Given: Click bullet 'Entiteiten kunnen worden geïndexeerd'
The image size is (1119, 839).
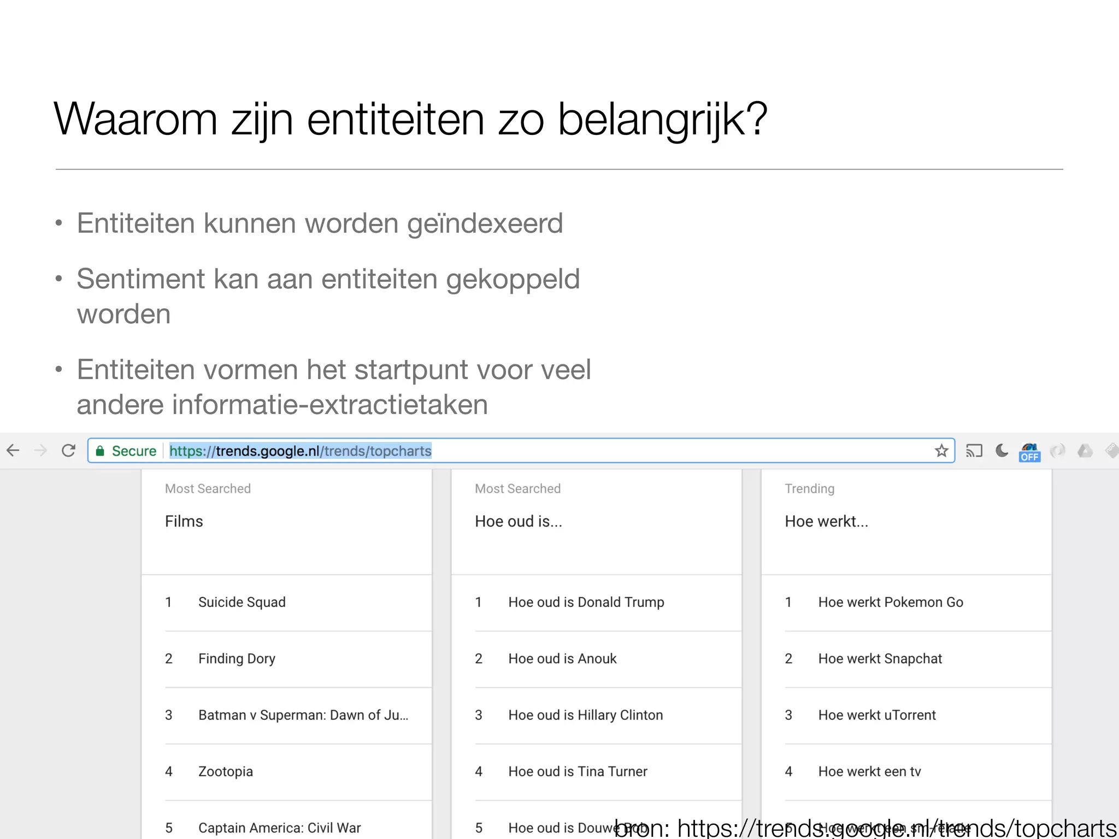Looking at the screenshot, I should click(x=320, y=223).
